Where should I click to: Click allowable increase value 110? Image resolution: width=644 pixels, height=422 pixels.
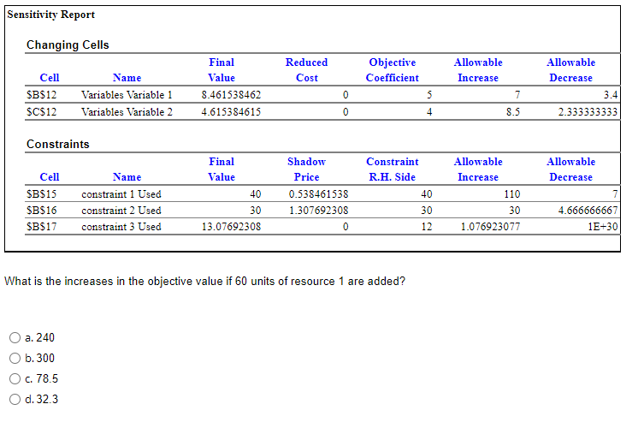(x=512, y=194)
